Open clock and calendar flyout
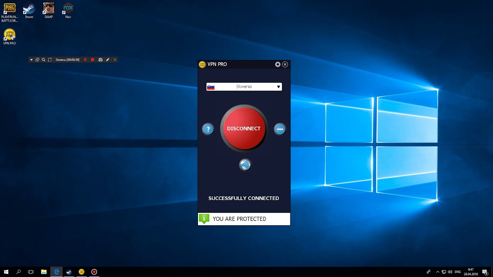Screen dimensions: 493x277 pos(471,272)
